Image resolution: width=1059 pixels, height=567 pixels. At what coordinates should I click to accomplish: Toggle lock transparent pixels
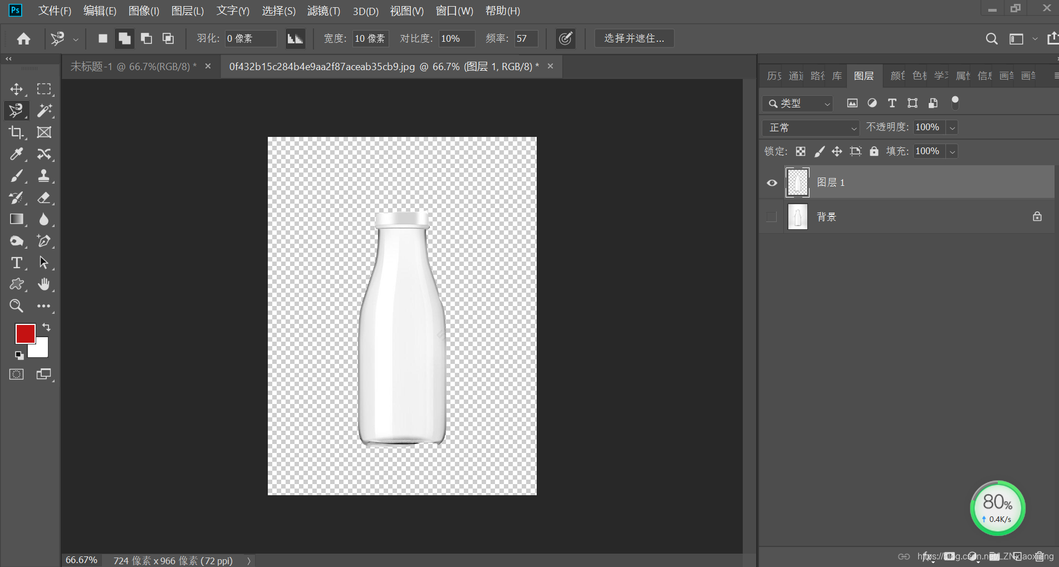point(801,151)
